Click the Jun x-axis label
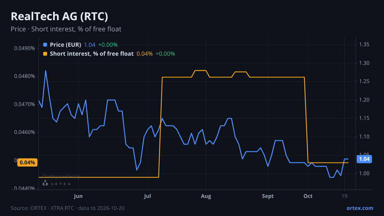This screenshot has width=384, height=216. click(78, 196)
